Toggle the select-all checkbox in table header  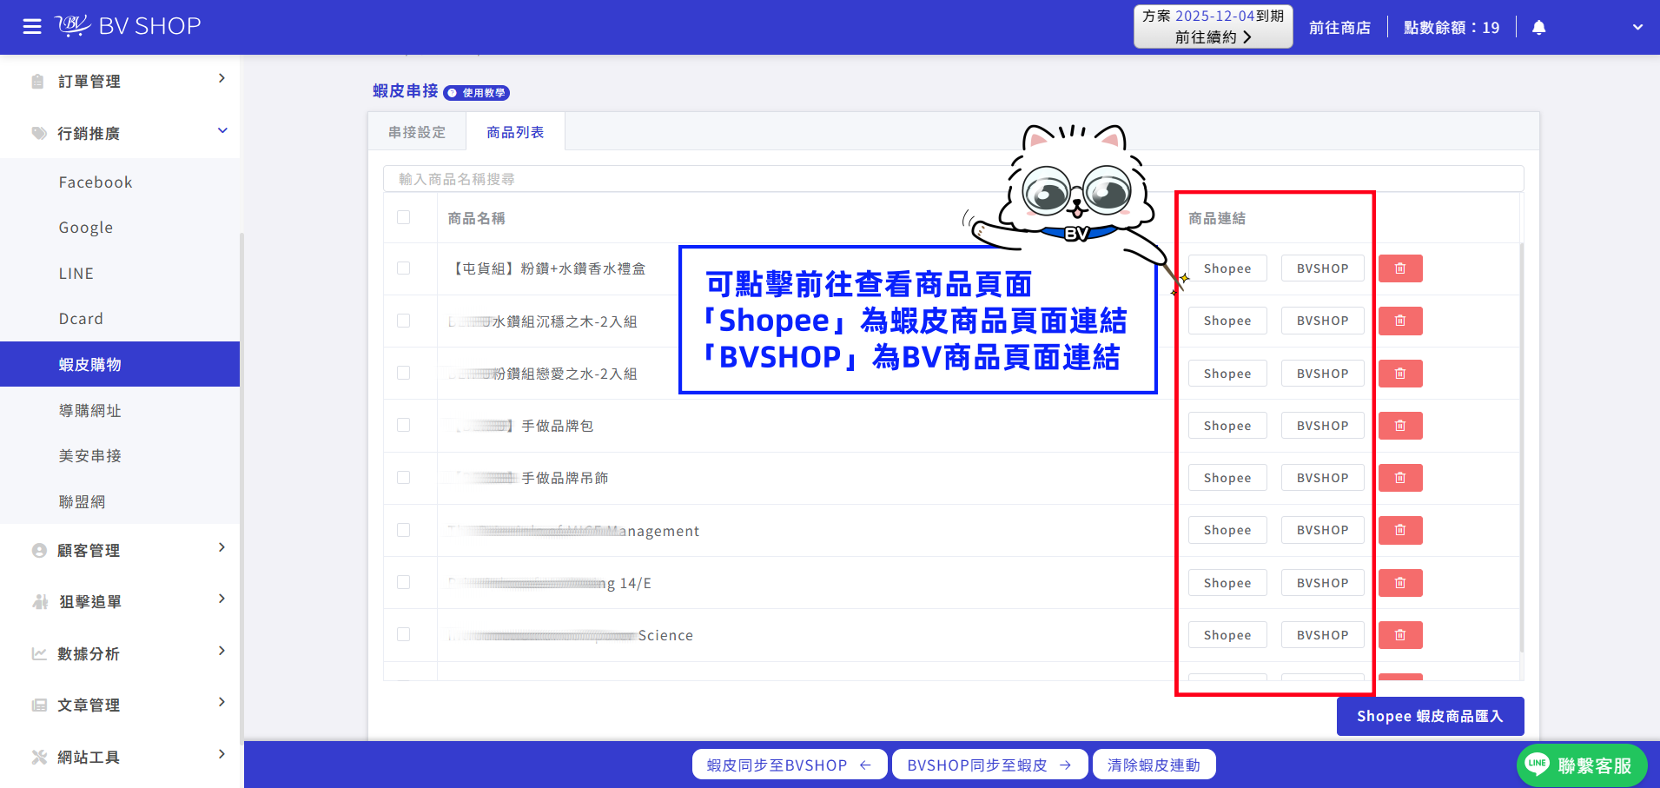pos(403,217)
